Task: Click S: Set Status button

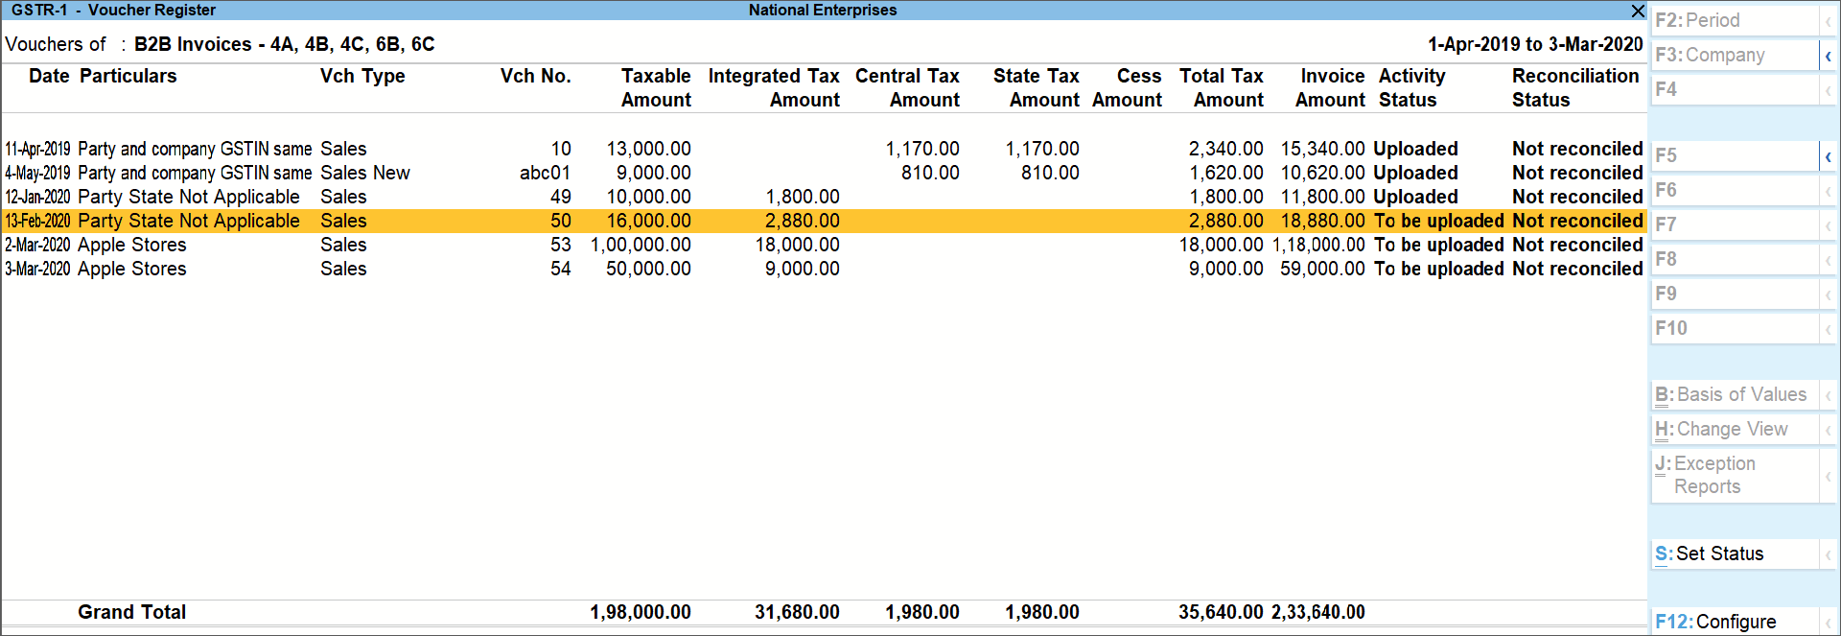Action: click(1735, 554)
